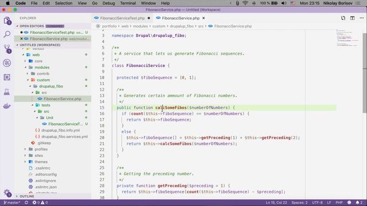The image size is (367, 206).
Task: Click the unsaved dot on FibonacciServiceTest.php tab
Action: 149,18
